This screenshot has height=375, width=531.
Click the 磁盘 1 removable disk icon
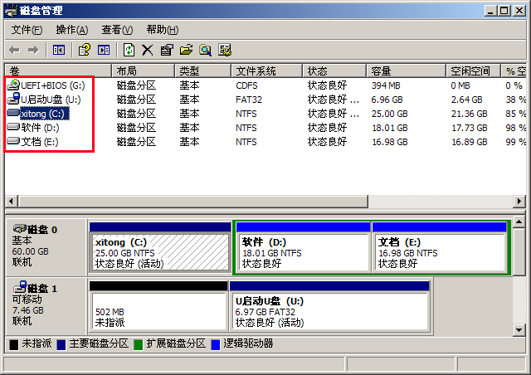tap(20, 286)
